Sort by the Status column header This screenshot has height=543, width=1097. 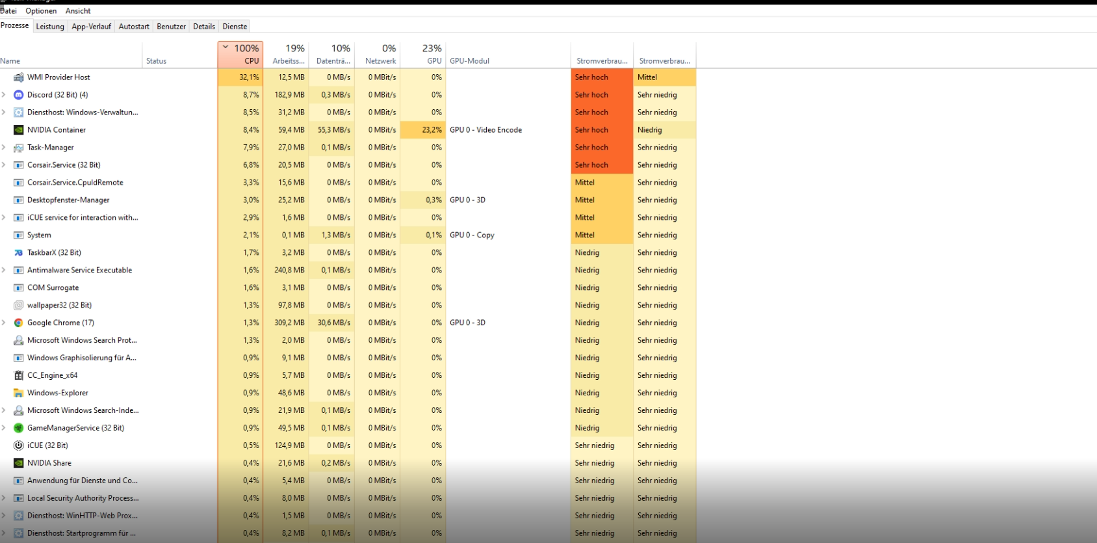click(180, 55)
